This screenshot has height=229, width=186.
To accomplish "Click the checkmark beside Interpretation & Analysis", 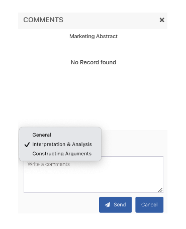I will point(27,145).
